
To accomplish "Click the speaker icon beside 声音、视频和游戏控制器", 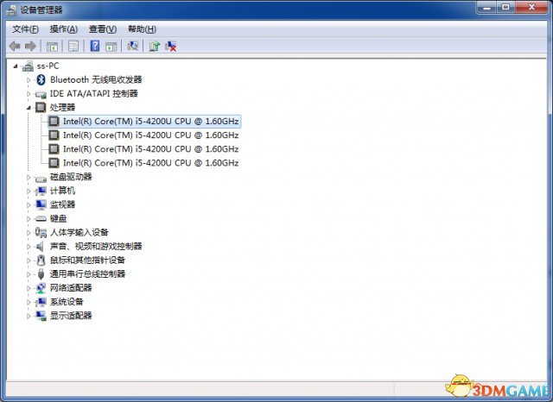I will 41,246.
